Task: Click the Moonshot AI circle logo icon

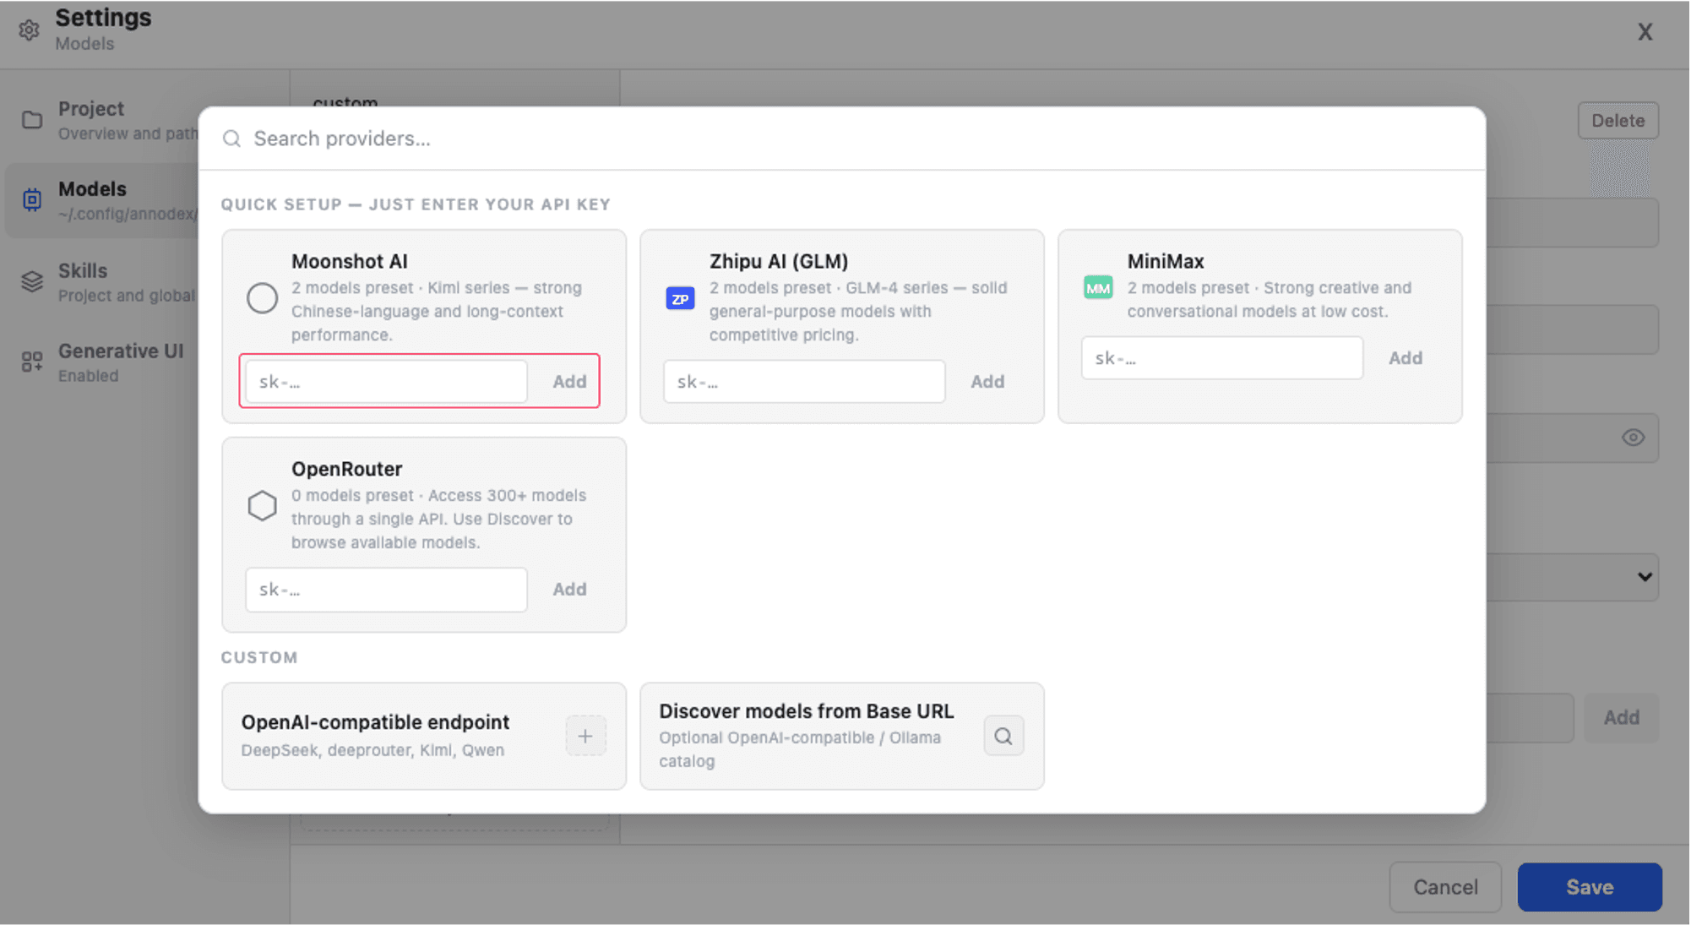Action: coord(262,298)
